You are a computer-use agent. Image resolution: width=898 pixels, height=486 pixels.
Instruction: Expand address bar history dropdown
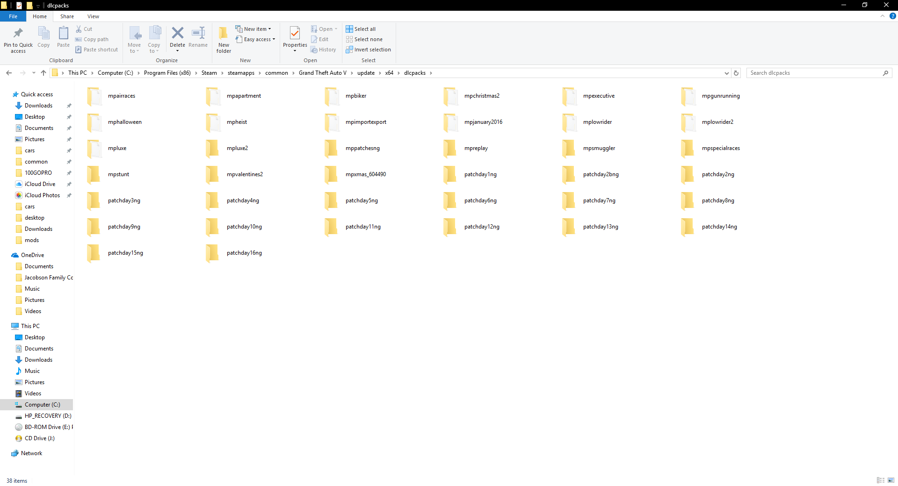(726, 73)
